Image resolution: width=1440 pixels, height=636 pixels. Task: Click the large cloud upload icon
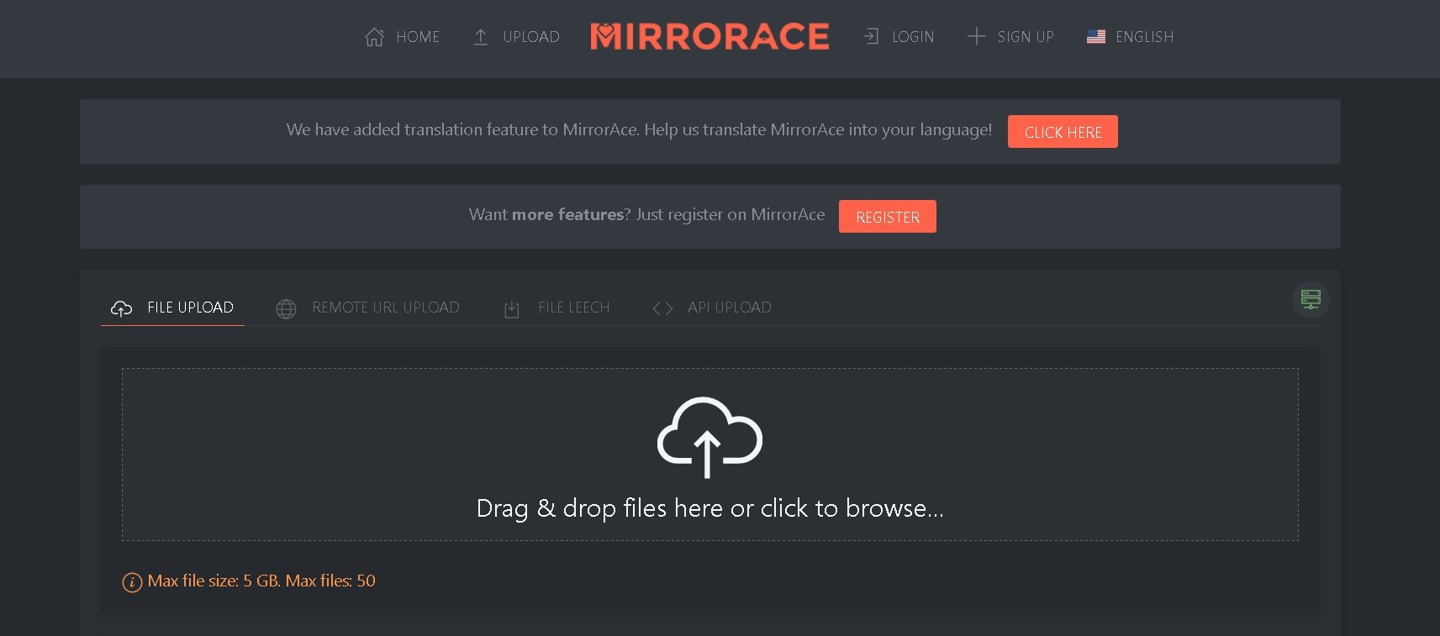(x=709, y=437)
